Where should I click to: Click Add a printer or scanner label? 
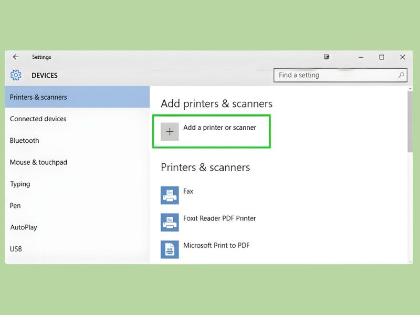[x=219, y=128]
